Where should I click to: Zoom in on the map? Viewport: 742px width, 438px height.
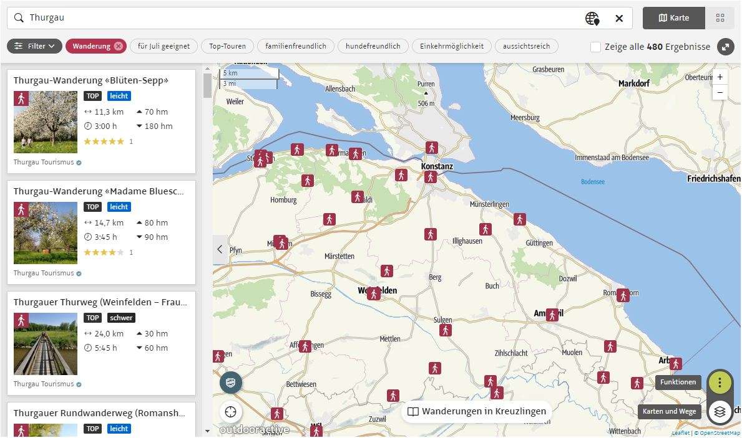(720, 77)
